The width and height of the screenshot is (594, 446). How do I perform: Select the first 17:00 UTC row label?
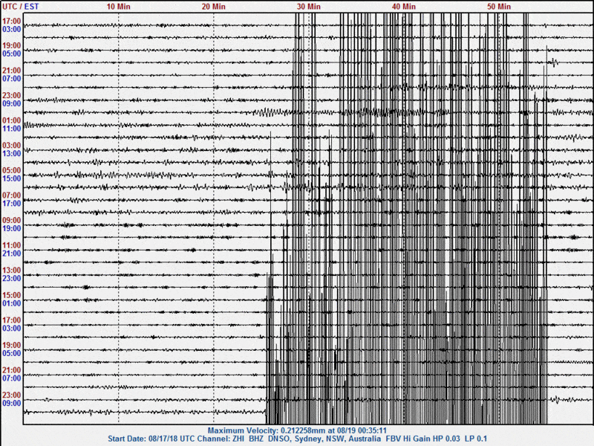[x=11, y=21]
